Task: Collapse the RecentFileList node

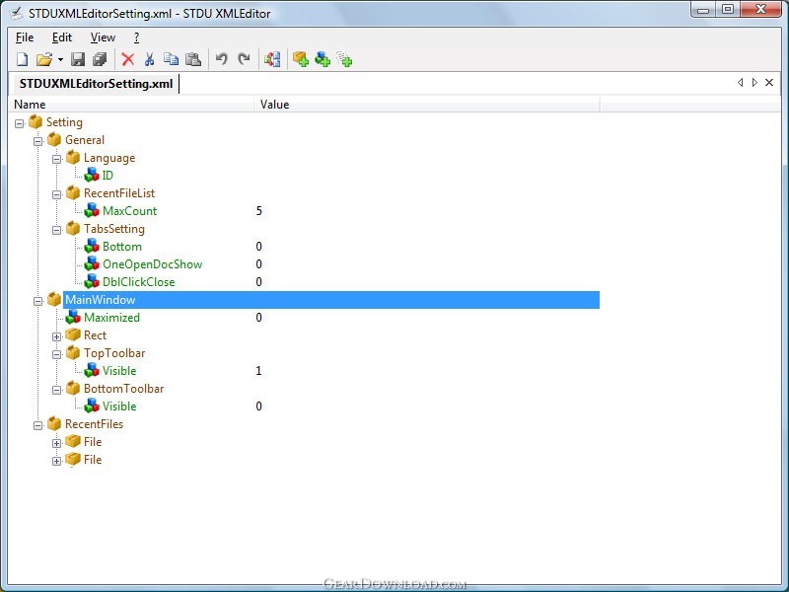Action: coord(56,194)
